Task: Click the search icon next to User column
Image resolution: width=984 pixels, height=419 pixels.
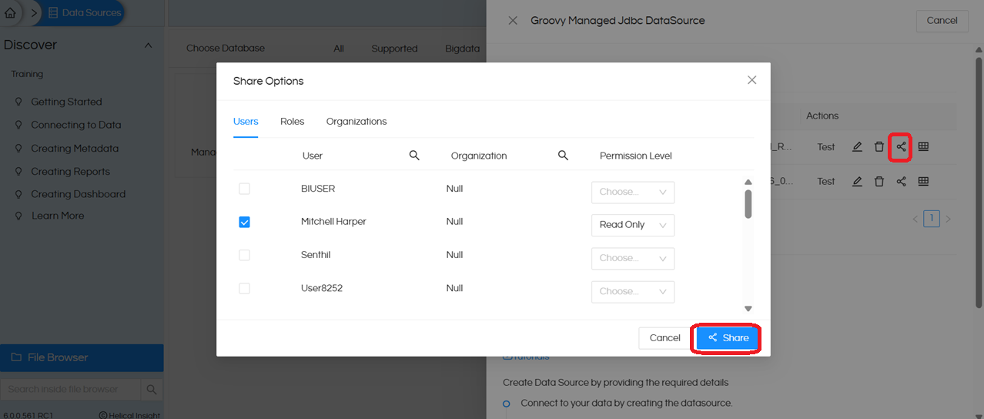Action: [414, 156]
